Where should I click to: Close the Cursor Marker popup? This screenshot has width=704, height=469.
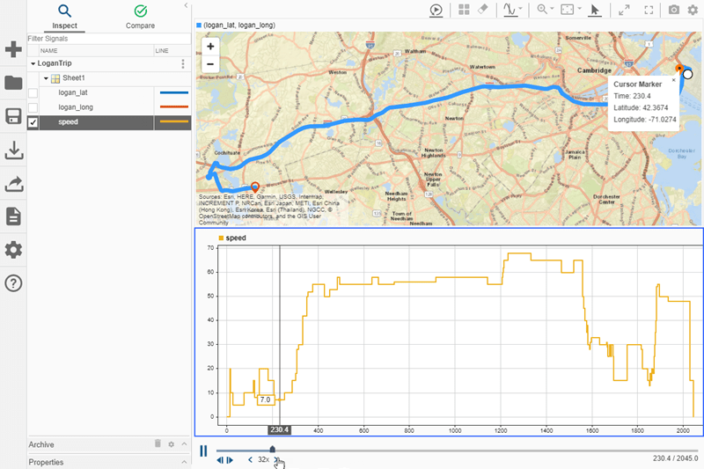coord(673,80)
